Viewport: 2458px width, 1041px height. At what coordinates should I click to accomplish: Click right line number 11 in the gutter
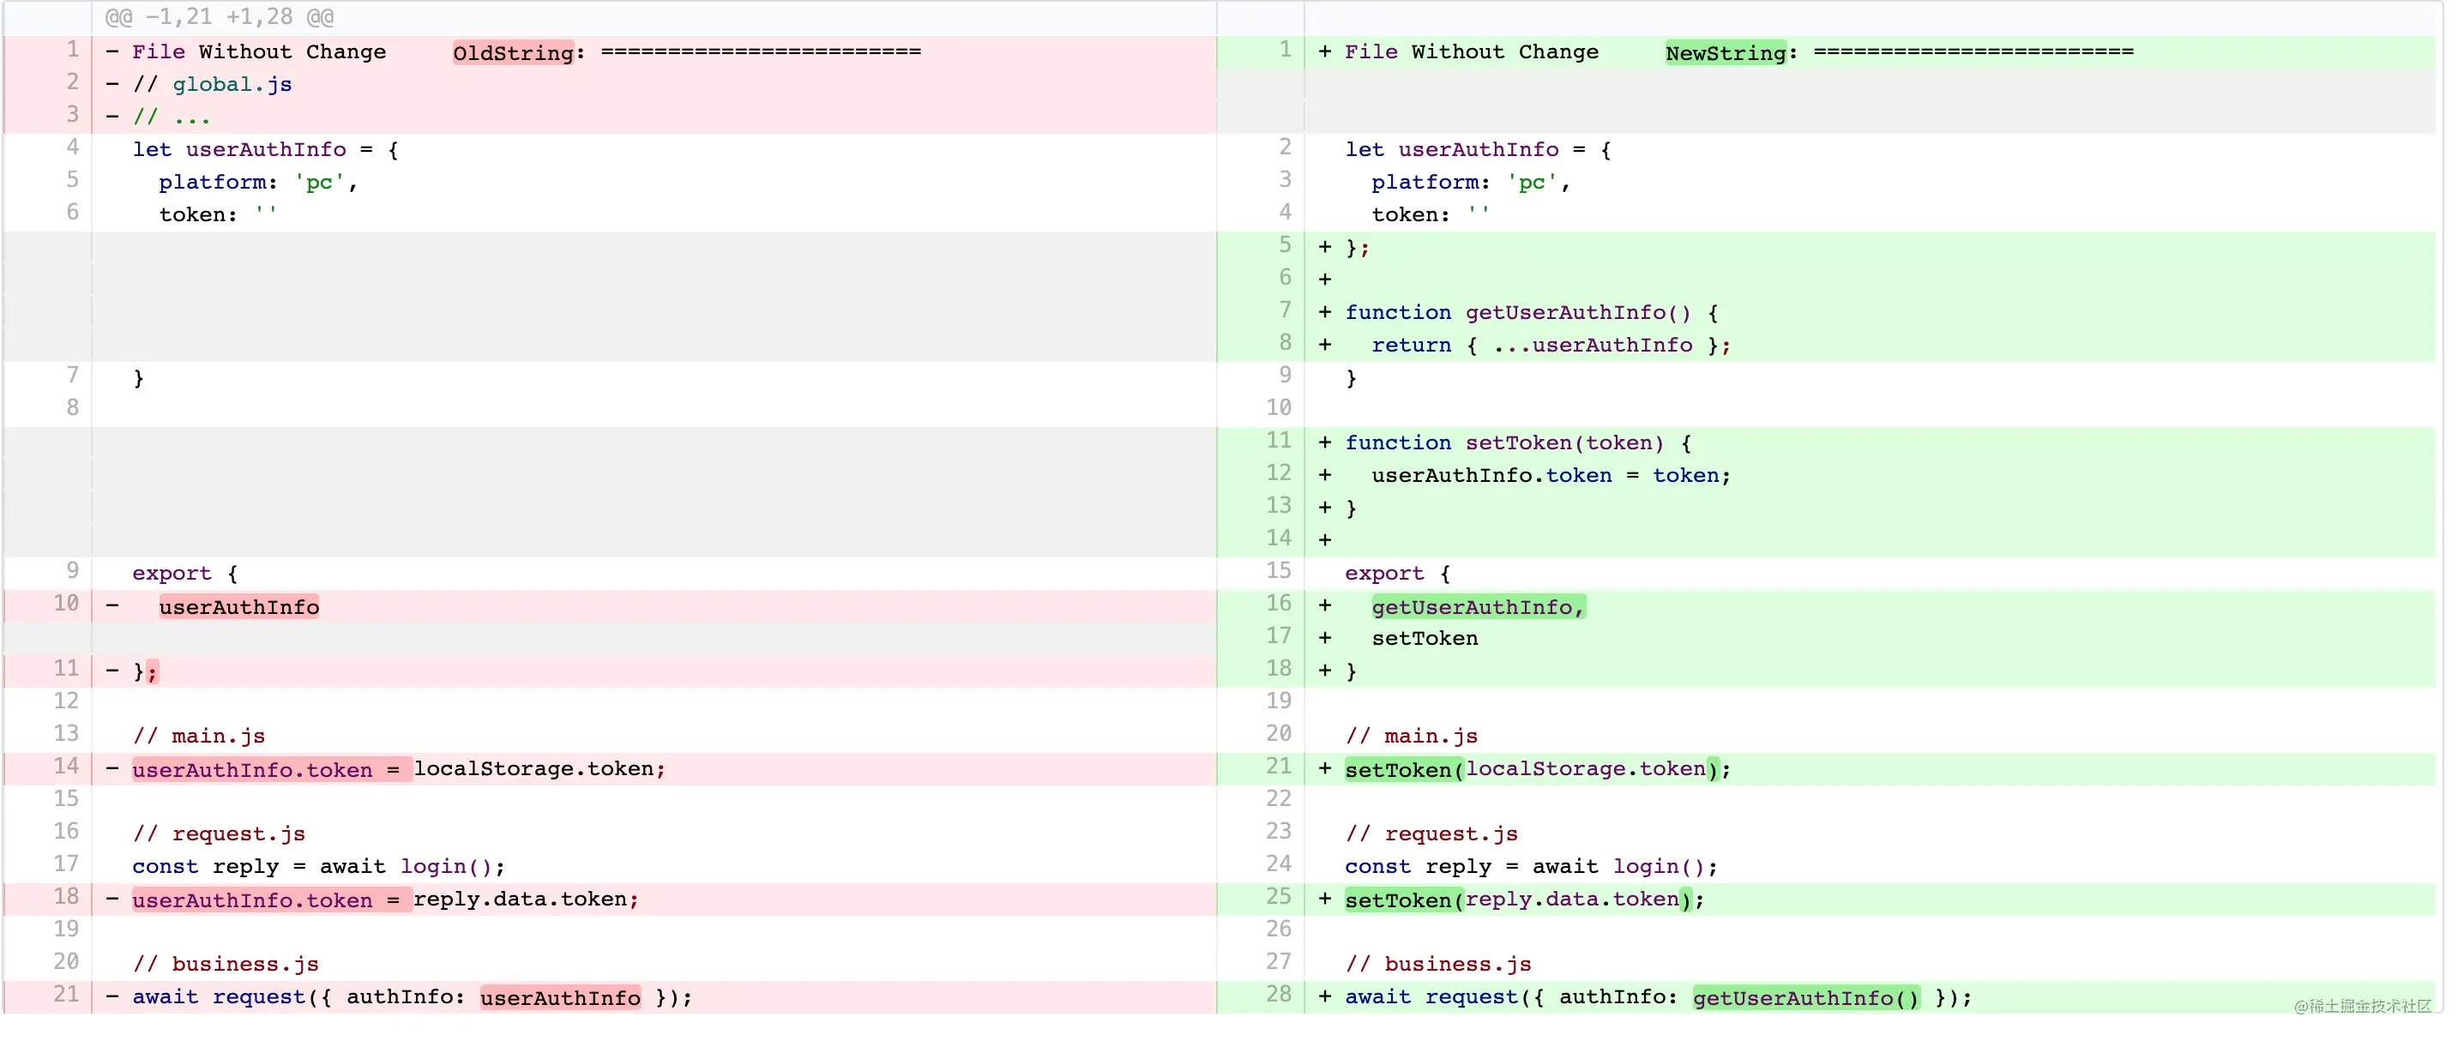point(1278,441)
